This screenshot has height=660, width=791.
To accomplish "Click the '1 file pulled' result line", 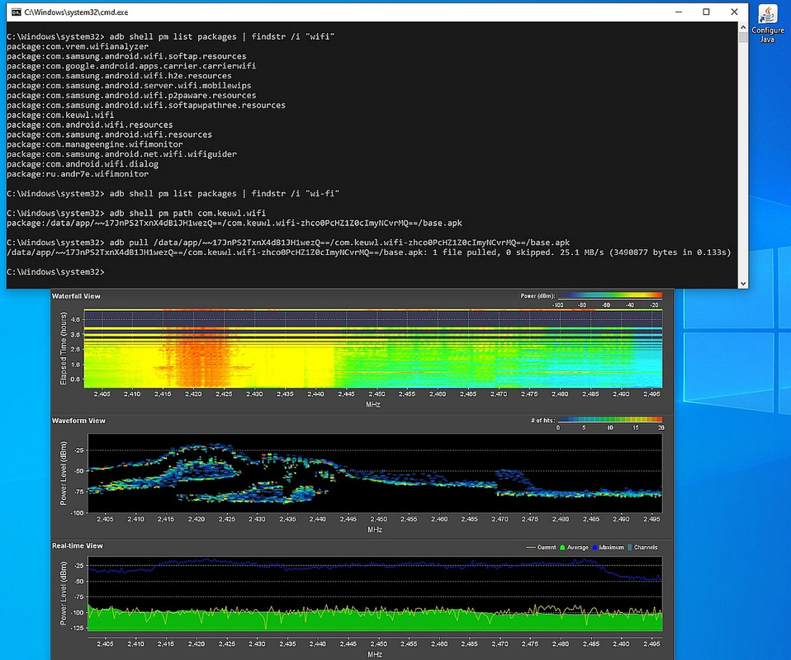I will [369, 252].
